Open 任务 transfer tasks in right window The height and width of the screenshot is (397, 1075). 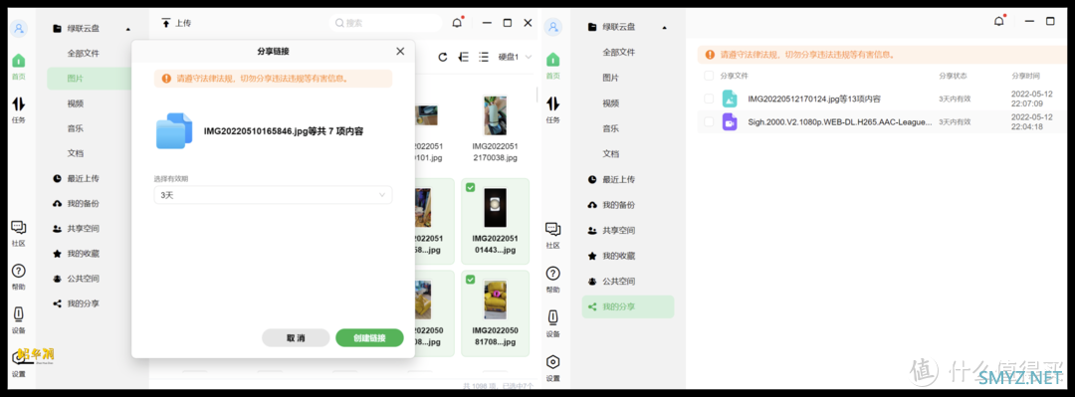coord(552,109)
